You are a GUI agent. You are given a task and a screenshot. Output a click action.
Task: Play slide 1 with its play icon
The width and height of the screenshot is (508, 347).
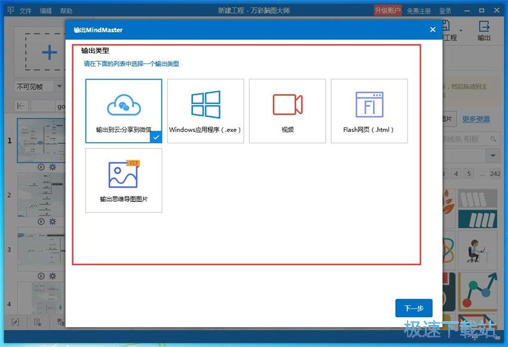pyautogui.click(x=41, y=167)
